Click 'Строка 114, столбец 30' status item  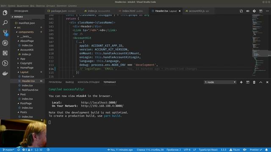coord(150,150)
